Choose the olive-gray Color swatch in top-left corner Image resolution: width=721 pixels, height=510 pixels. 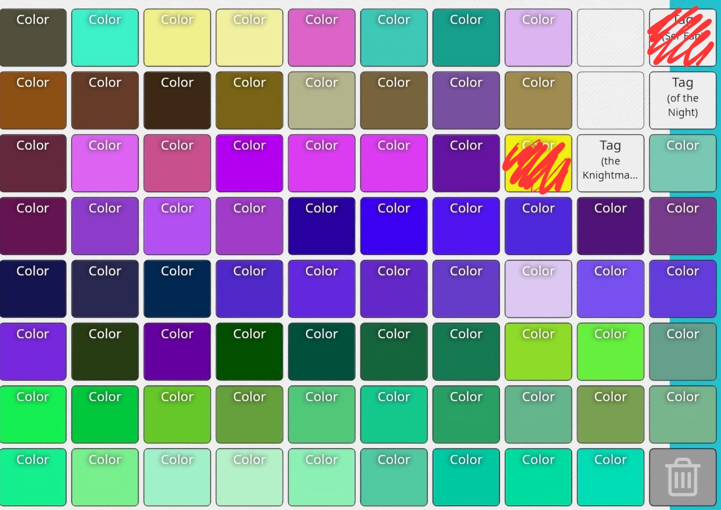(x=33, y=38)
